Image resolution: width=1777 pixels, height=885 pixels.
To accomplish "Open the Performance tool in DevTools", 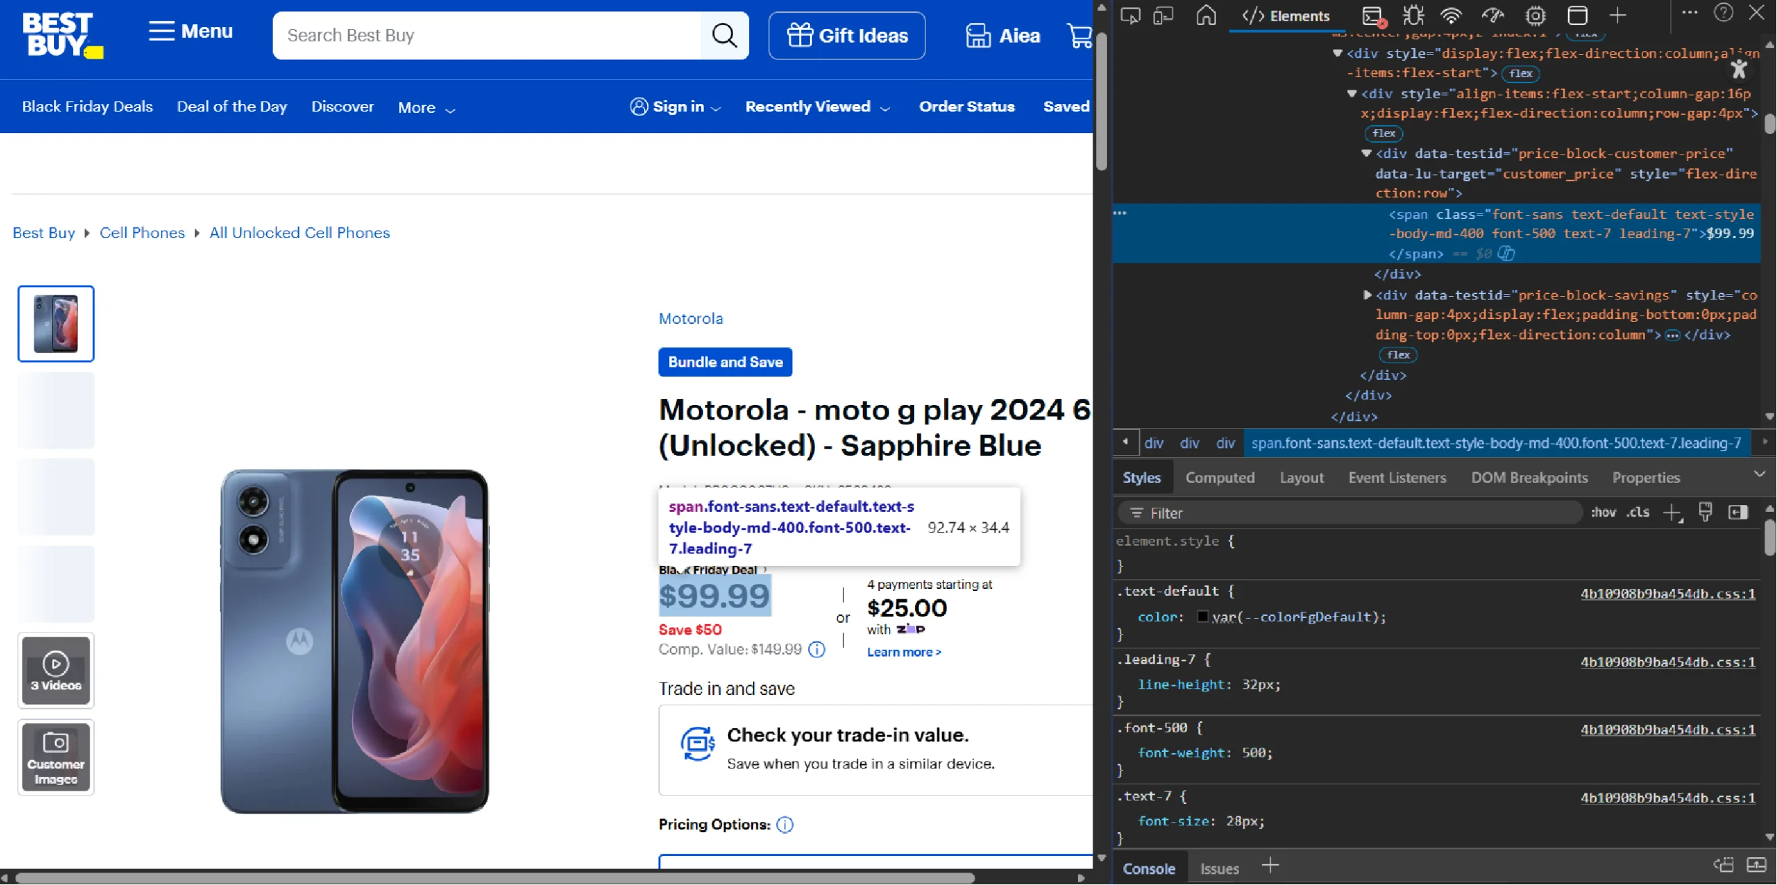I will pyautogui.click(x=1493, y=15).
